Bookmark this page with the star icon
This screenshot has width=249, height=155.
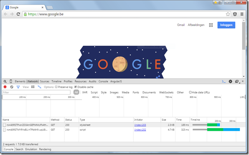tap(228, 14)
